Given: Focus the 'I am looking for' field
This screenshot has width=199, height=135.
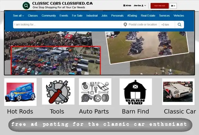Looking at the screenshot, I should click(67, 25).
